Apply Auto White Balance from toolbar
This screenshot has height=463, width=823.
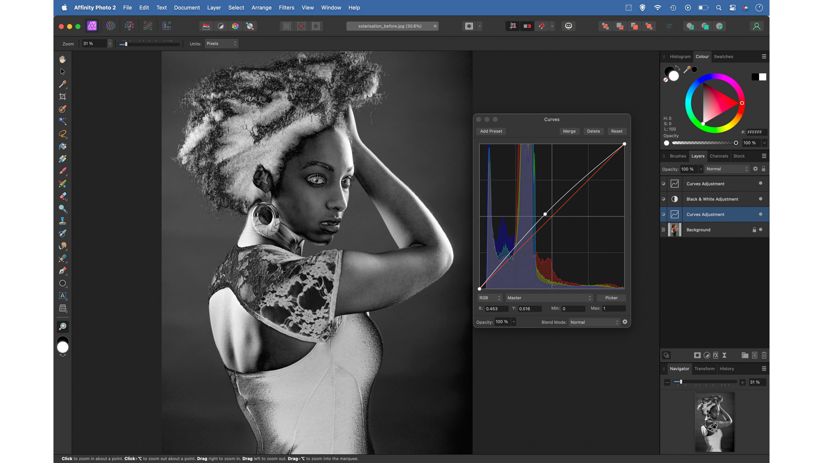pyautogui.click(x=250, y=26)
